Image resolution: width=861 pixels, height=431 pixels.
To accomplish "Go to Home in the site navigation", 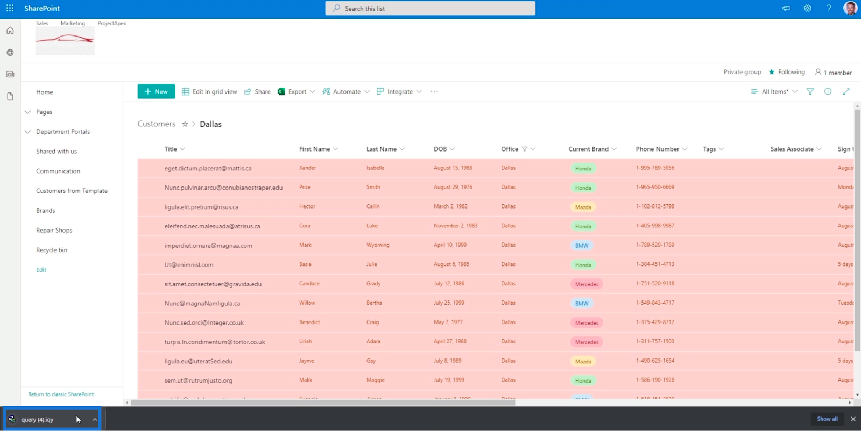I will point(45,92).
